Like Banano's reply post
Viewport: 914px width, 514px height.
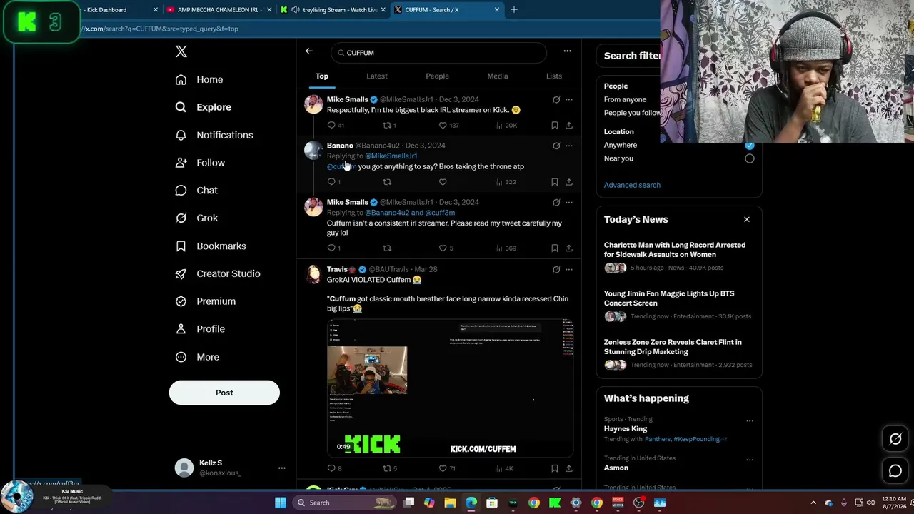[x=443, y=182]
